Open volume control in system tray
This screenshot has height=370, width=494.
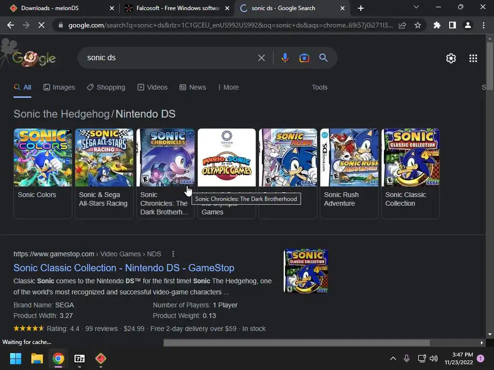(434, 358)
